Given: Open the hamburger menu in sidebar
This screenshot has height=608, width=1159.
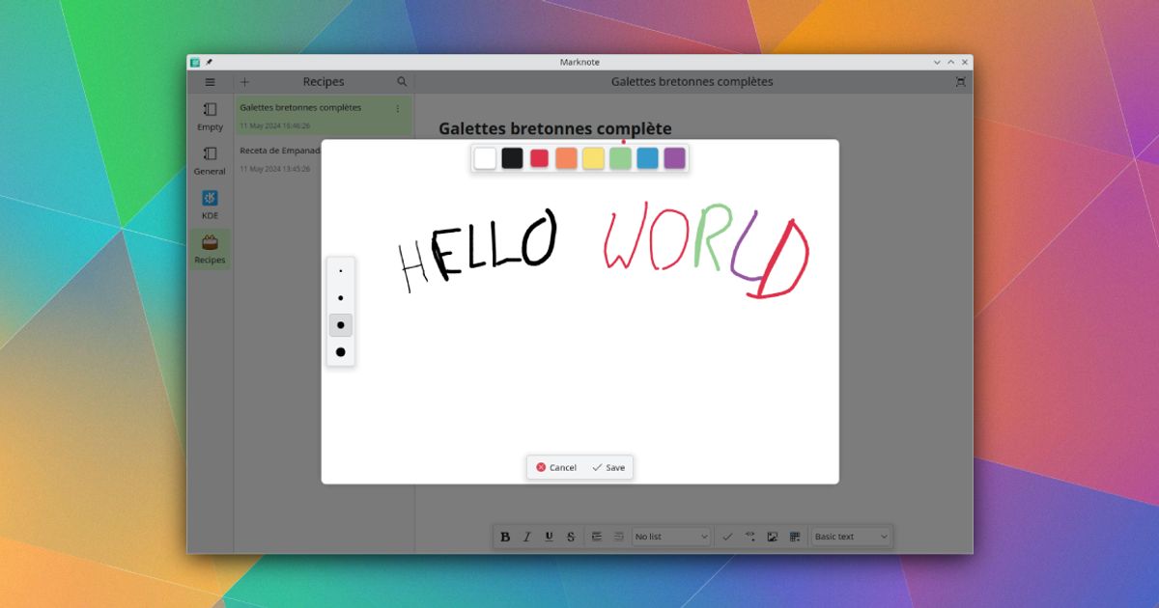Looking at the screenshot, I should (210, 82).
